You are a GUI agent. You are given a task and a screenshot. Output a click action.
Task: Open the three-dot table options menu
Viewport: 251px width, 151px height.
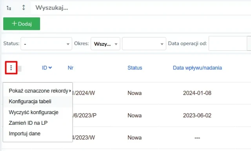(x=11, y=68)
